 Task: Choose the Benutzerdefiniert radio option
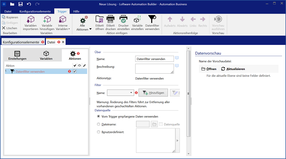[99, 132]
